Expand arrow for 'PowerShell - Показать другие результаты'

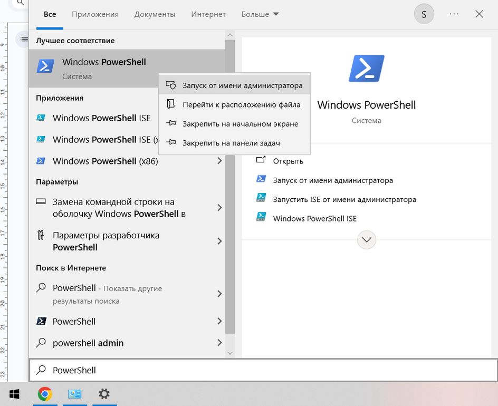(x=219, y=294)
